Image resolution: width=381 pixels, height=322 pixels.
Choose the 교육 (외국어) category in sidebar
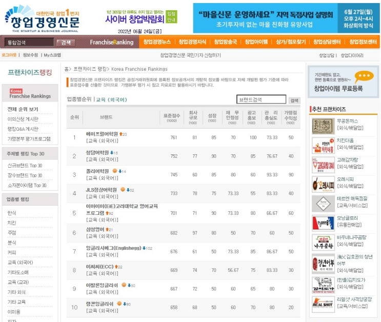pyautogui.click(x=20, y=262)
